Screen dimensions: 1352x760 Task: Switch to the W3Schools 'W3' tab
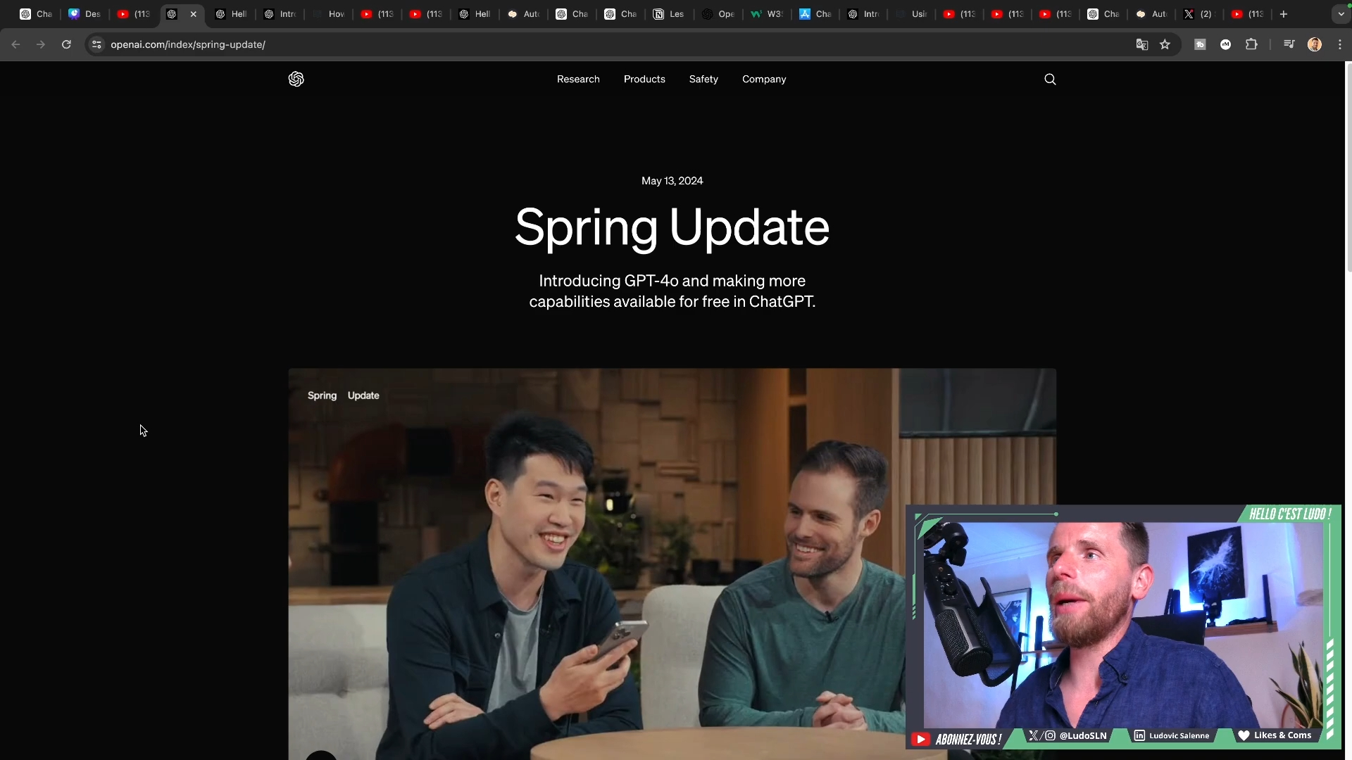pos(767,14)
